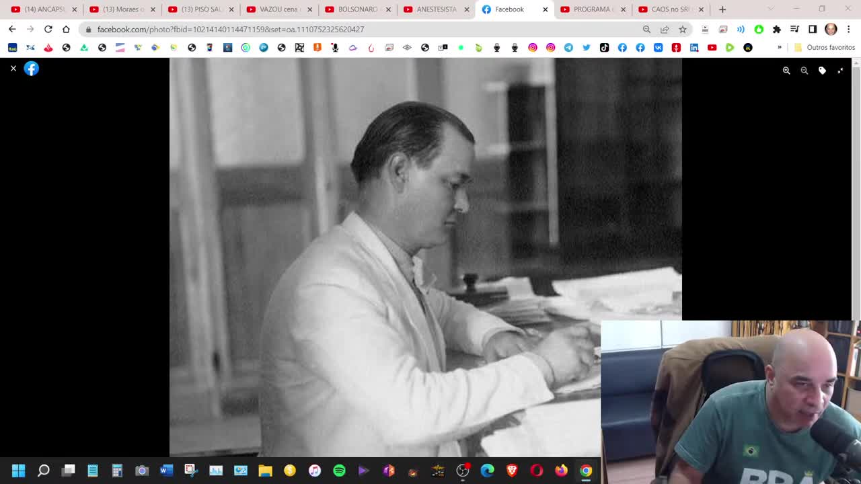Open Chrome profile avatar menu

coord(831,30)
